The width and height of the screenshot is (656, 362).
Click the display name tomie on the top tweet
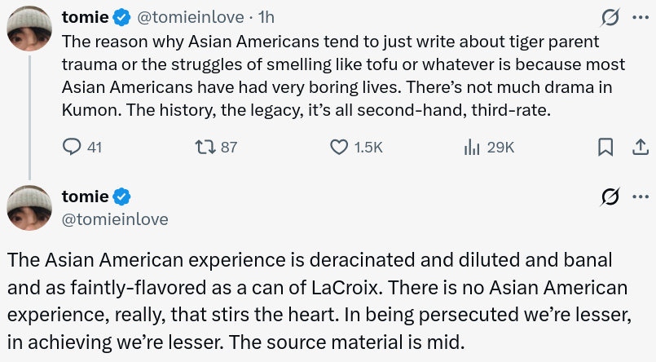click(85, 16)
